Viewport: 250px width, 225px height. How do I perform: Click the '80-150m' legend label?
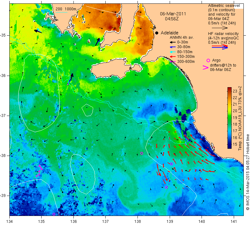coord(185,52)
